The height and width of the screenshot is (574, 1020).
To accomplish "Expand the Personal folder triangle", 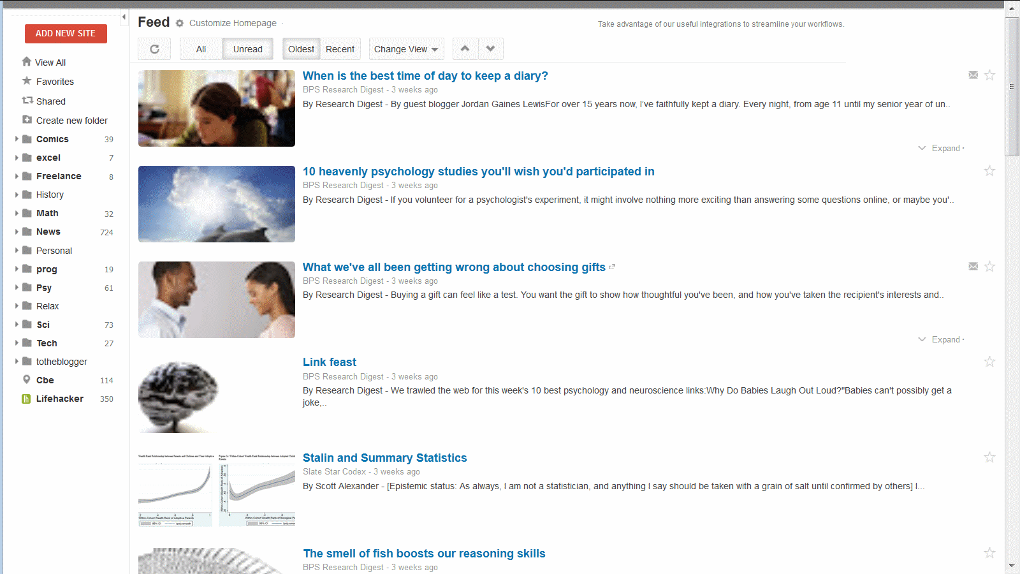I will tap(17, 250).
